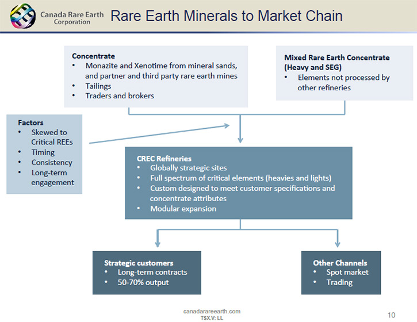
Task: Click the 'Tailings' bullet
Action: (x=98, y=86)
